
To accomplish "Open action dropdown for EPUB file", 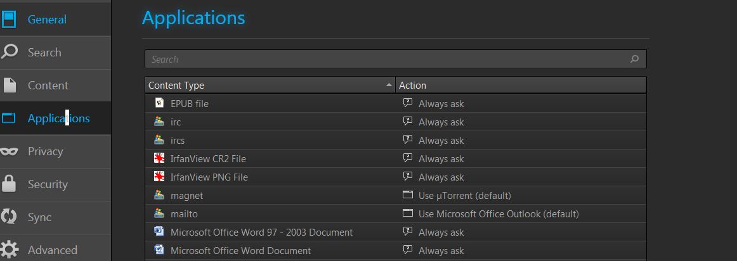I will tap(520, 103).
